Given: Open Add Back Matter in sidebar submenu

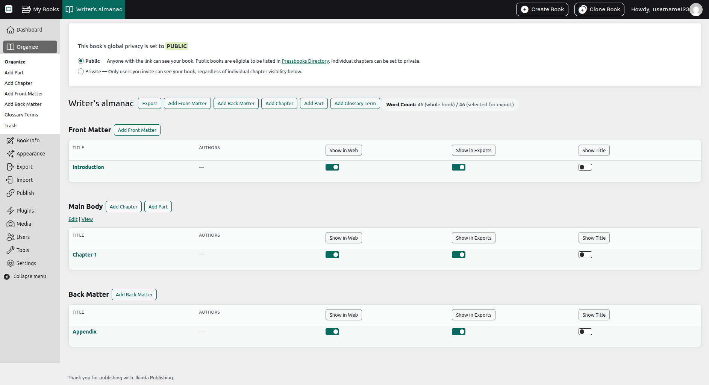Looking at the screenshot, I should tap(23, 104).
